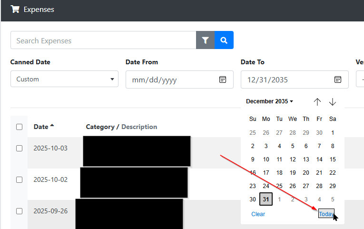Open the Date From calendar picker icon
The width and height of the screenshot is (364, 229).
(222, 80)
